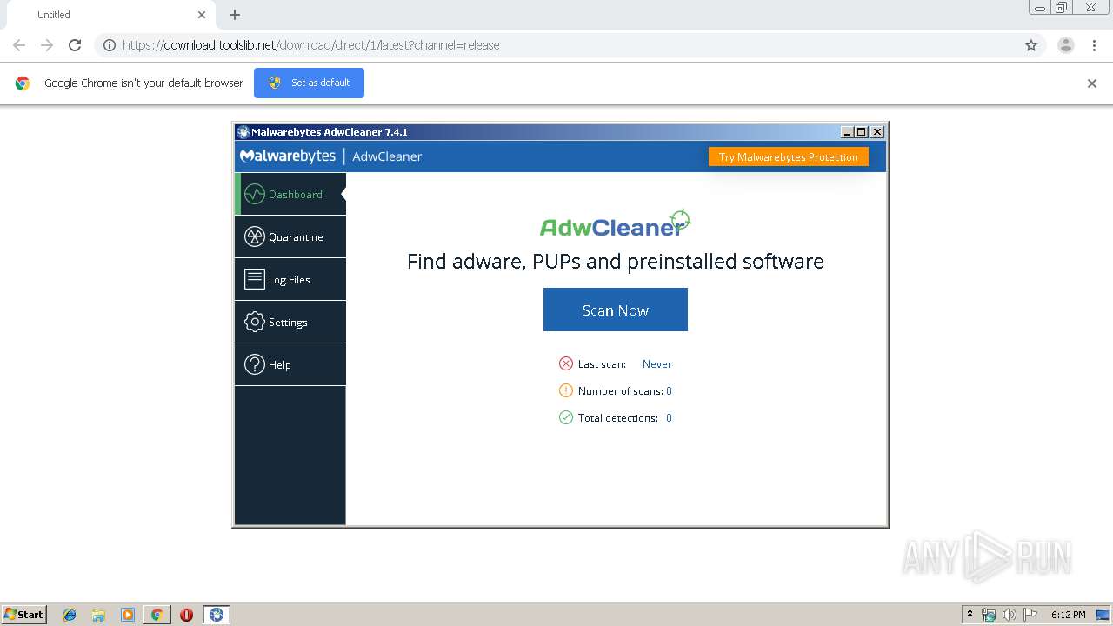This screenshot has width=1113, height=626.
Task: Focus the Chrome address bar URL
Action: click(311, 45)
